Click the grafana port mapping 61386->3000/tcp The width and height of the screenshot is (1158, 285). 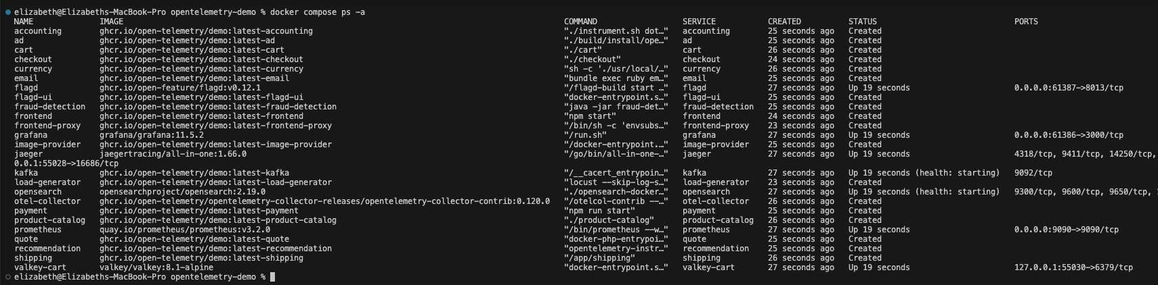click(x=1069, y=135)
